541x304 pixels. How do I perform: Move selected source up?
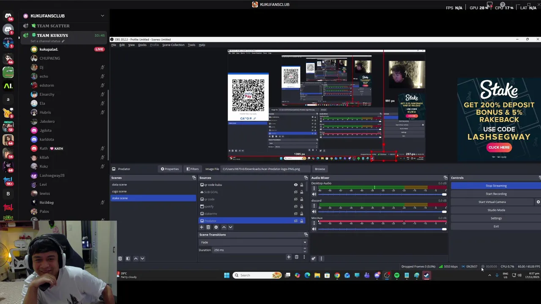point(224,227)
